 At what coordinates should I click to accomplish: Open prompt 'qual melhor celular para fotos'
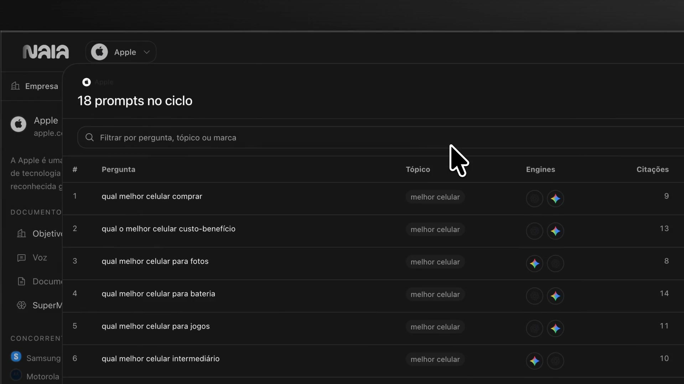155,261
